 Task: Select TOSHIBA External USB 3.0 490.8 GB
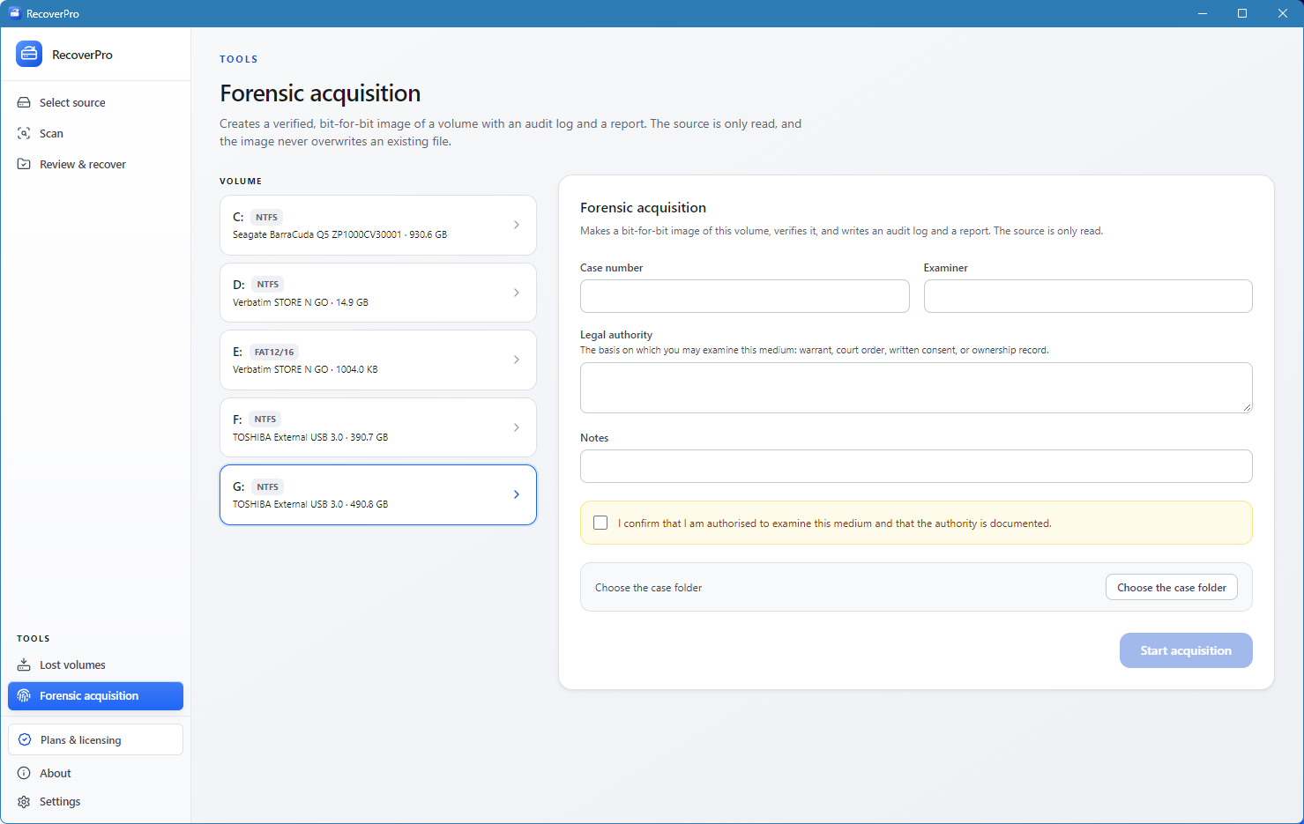310,504
